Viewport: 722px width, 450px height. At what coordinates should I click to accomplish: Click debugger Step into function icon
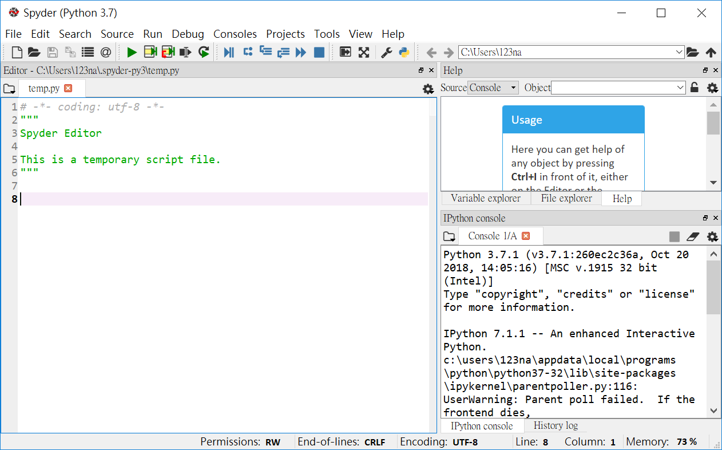click(x=265, y=52)
